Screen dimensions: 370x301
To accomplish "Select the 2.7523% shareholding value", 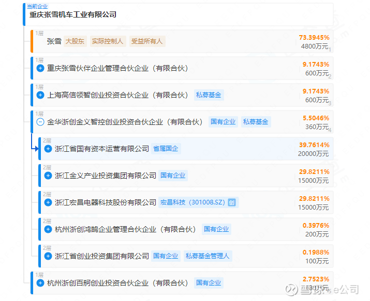I will click(316, 279).
